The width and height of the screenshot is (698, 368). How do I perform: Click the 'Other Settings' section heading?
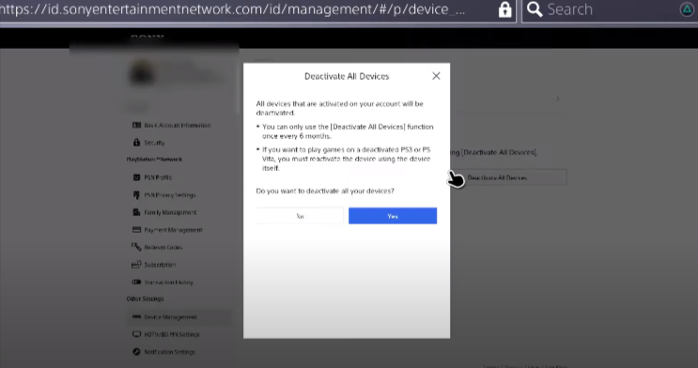pos(145,299)
